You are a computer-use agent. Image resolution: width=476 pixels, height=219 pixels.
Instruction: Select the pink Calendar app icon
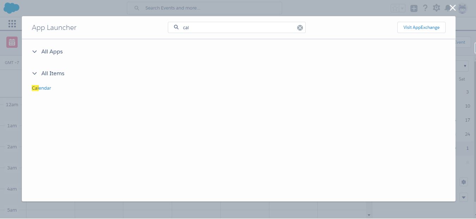coord(12,42)
